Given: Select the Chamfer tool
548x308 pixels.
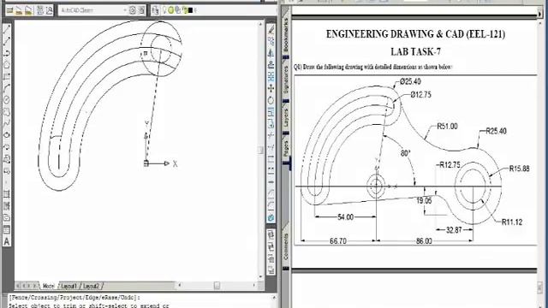Looking at the screenshot, I should [x=271, y=194].
